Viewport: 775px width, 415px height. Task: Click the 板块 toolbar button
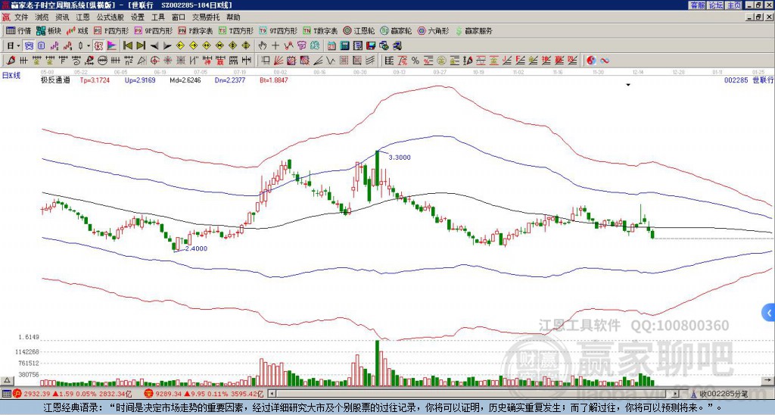(49, 30)
